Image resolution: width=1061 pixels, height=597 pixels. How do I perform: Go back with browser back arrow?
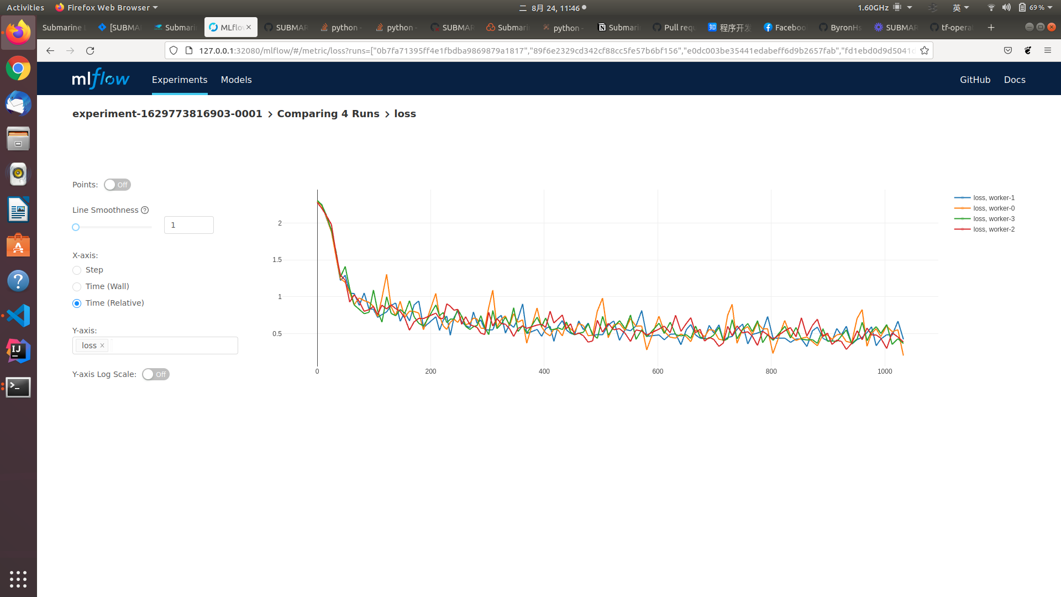(50, 50)
